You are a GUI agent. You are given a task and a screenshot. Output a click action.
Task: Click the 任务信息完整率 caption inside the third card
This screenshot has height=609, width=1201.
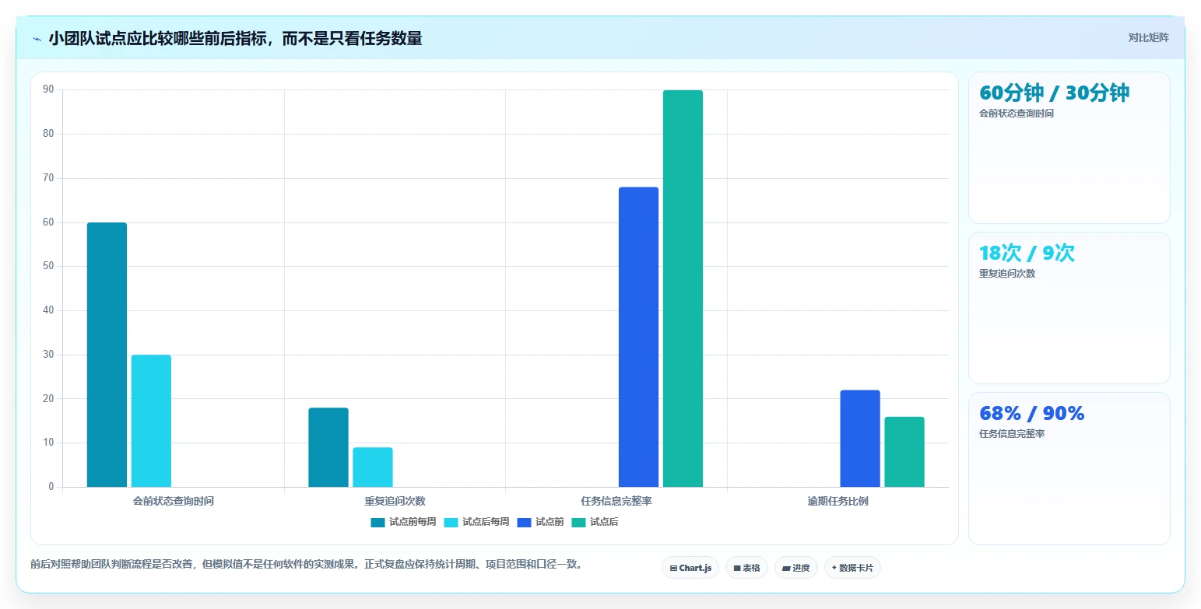pos(1012,434)
